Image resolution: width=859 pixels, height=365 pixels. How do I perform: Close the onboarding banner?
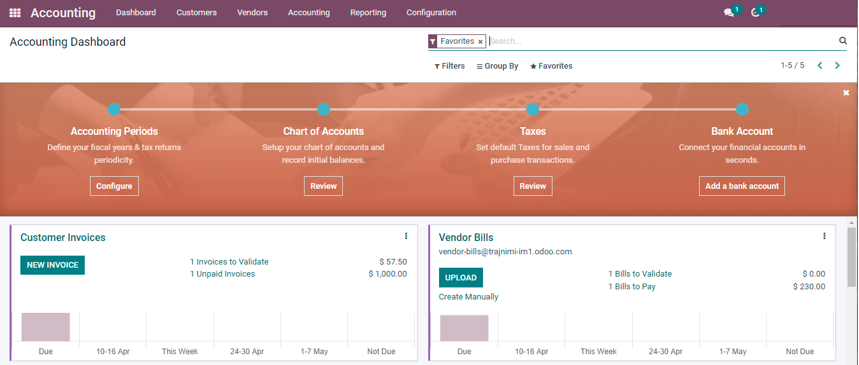pyautogui.click(x=846, y=93)
